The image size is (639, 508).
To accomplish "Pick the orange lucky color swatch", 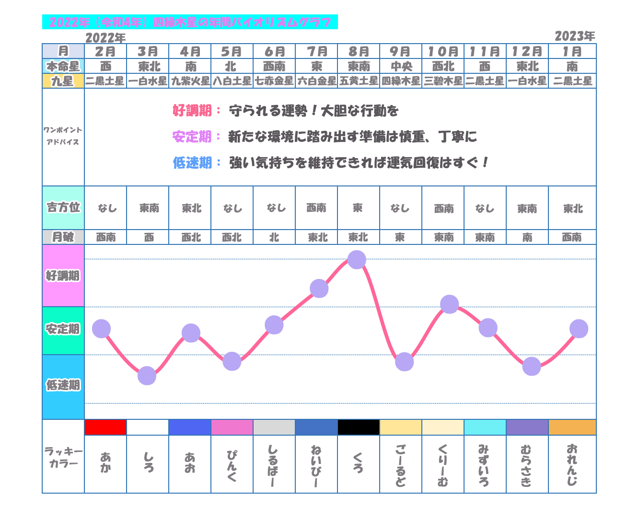I will (x=572, y=427).
